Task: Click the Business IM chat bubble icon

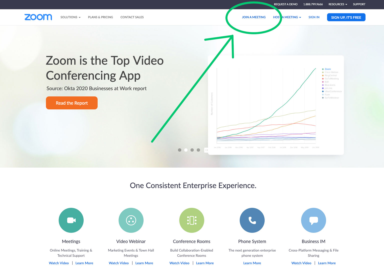Action: (x=314, y=220)
